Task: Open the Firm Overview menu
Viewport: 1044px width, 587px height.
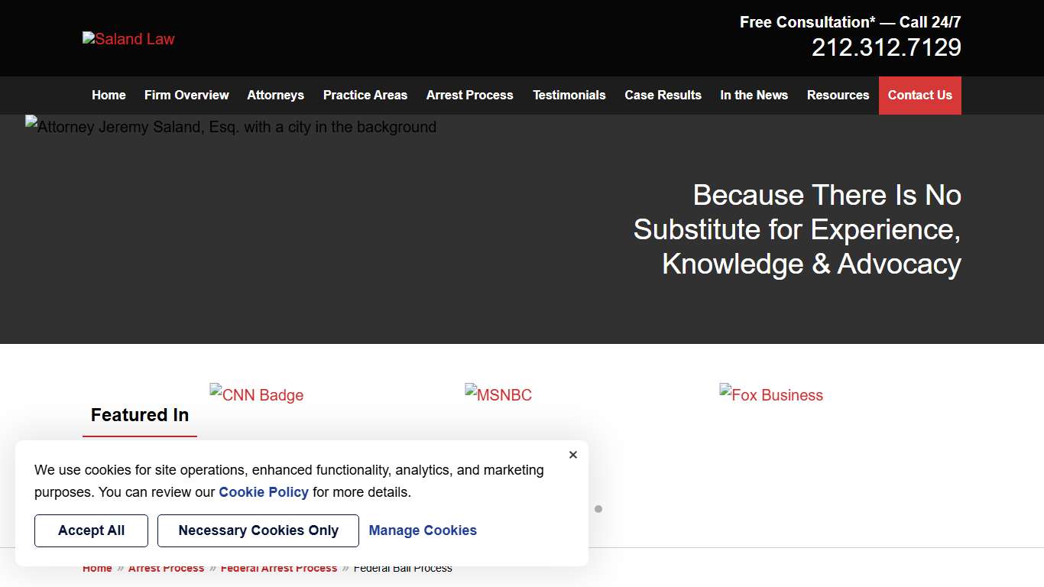Action: pyautogui.click(x=186, y=96)
